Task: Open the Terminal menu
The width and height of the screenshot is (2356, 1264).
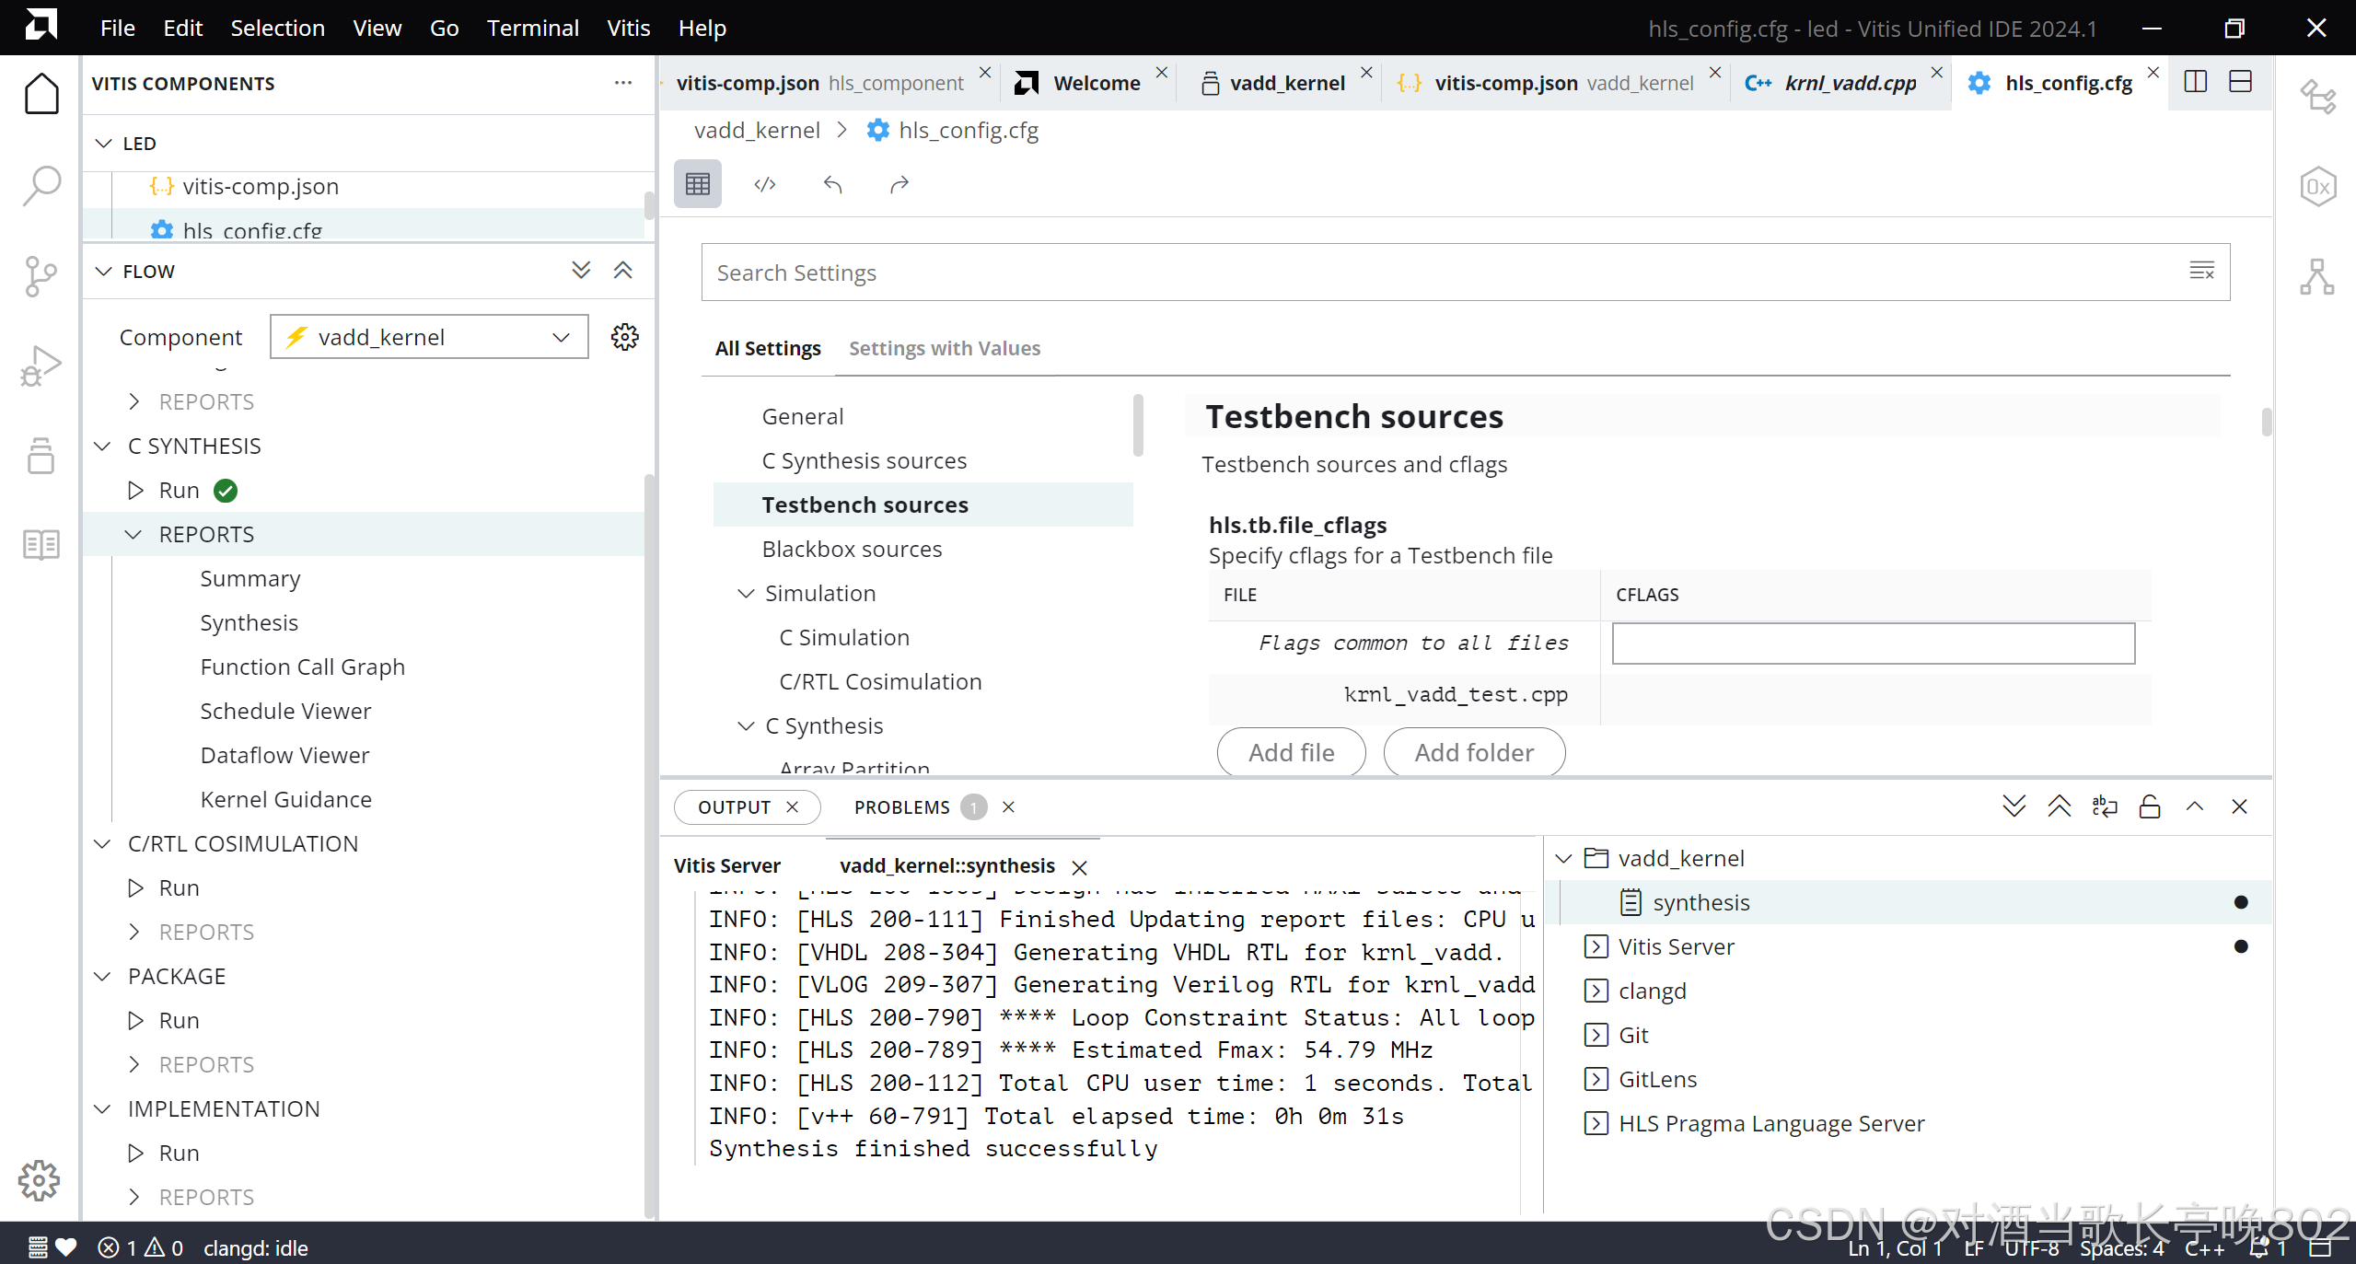Action: coord(532,28)
